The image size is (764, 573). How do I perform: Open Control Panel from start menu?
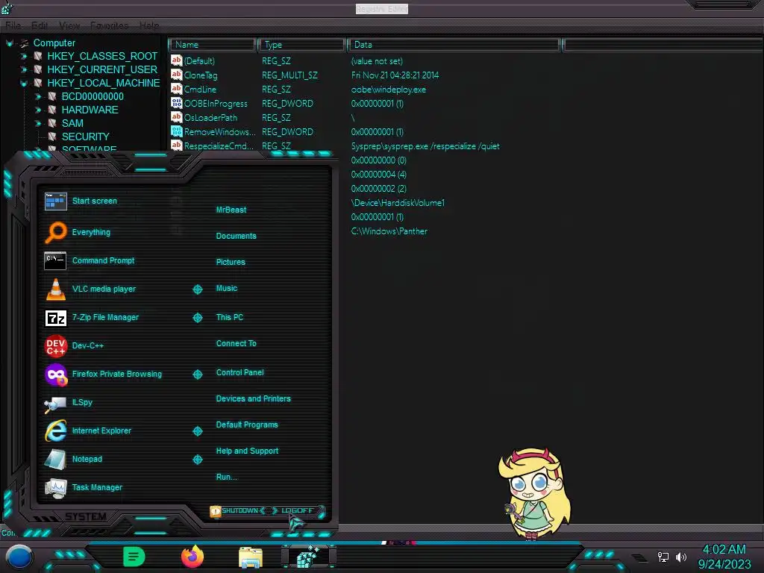click(239, 372)
